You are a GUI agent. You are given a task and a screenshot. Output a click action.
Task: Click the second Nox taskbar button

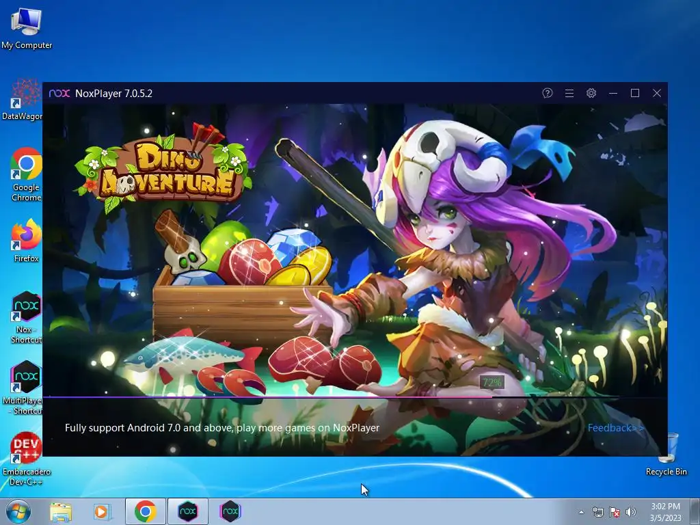tap(230, 511)
